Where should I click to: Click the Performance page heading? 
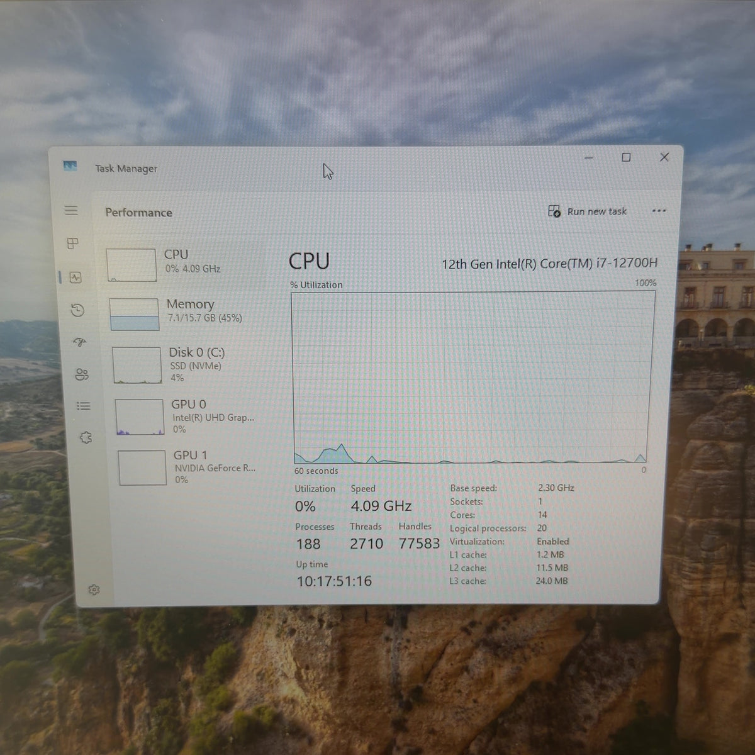[x=138, y=213]
